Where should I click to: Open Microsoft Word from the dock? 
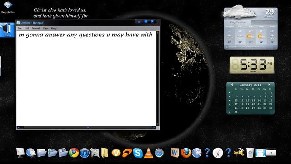[x=175, y=153]
